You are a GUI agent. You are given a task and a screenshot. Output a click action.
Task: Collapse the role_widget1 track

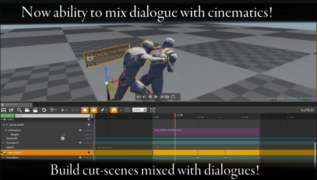2,152
